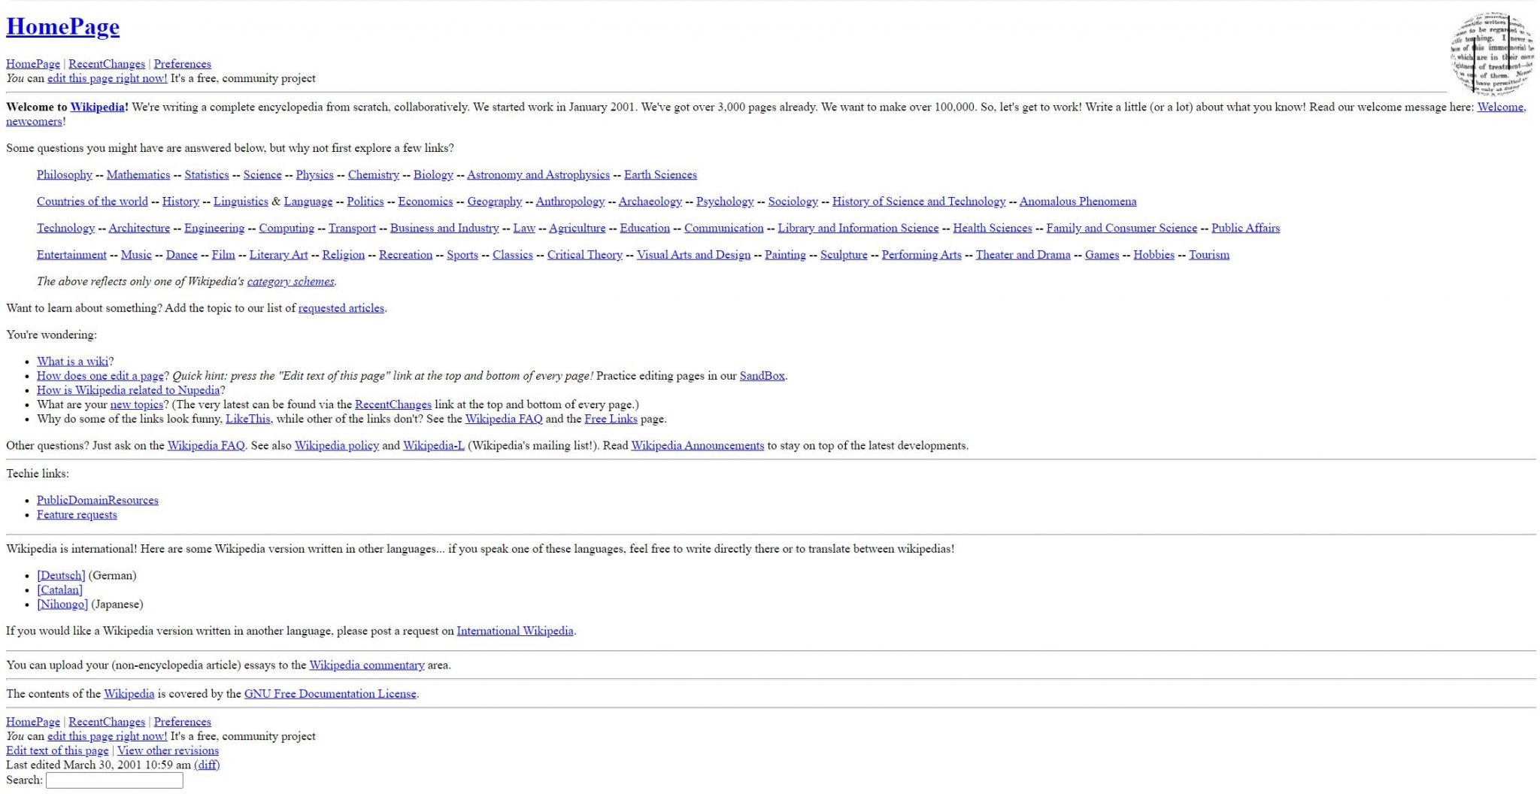Open RecentChanges in the top navigation
The image size is (1540, 794).
(107, 64)
